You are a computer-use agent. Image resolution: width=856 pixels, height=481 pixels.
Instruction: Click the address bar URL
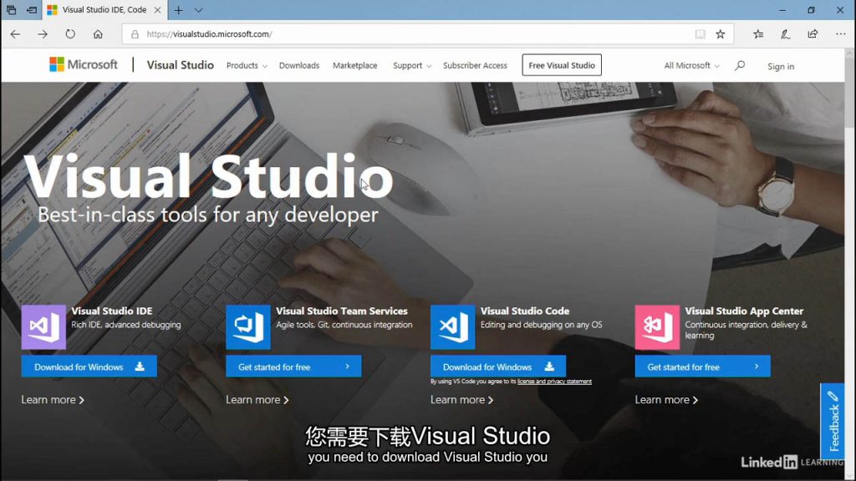(209, 33)
